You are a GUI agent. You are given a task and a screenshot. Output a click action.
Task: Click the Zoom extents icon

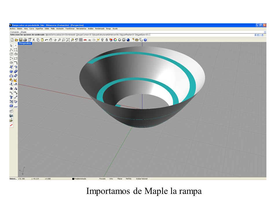68,40
